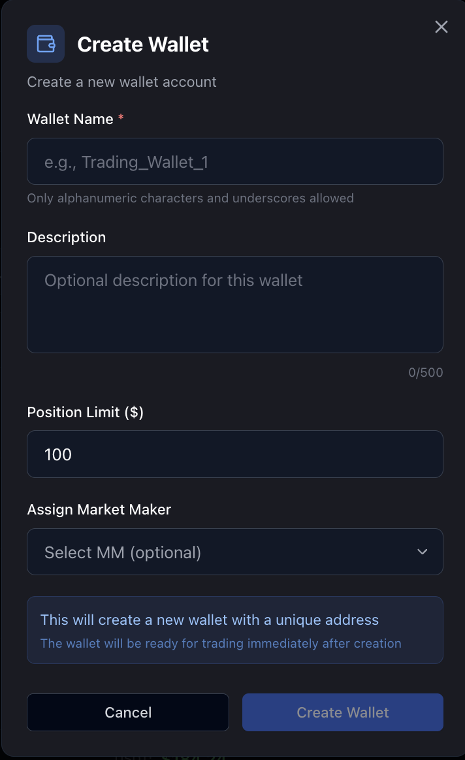The height and width of the screenshot is (760, 465).
Task: Click the alphanumeric characters helper text
Action: [190, 198]
